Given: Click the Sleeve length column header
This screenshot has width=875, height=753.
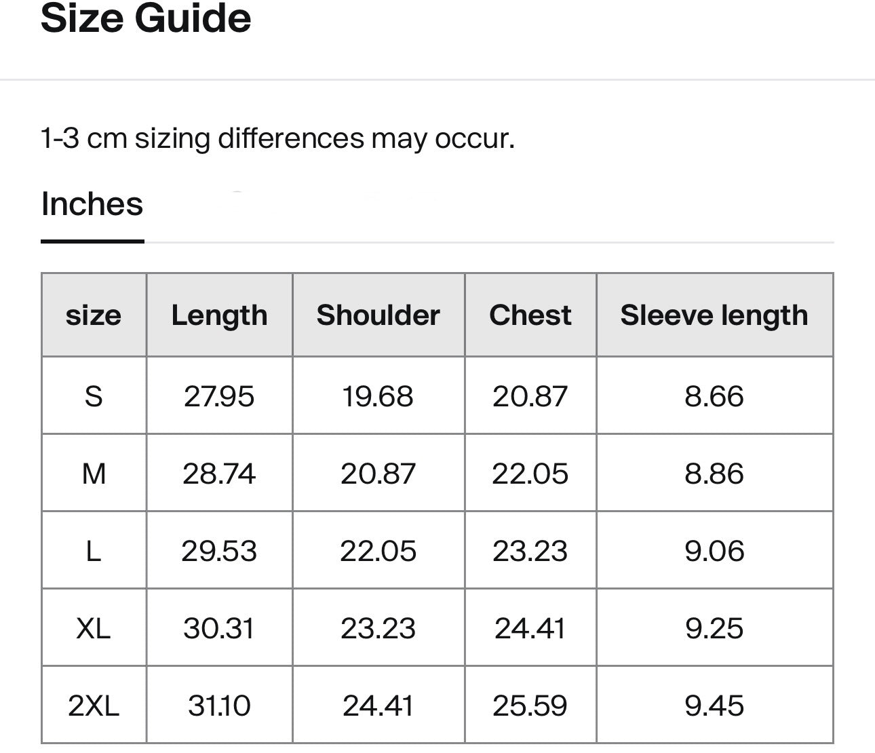Looking at the screenshot, I should tap(714, 315).
